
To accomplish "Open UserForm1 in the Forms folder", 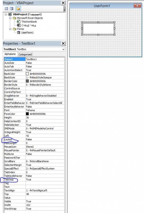I will [27, 33].
